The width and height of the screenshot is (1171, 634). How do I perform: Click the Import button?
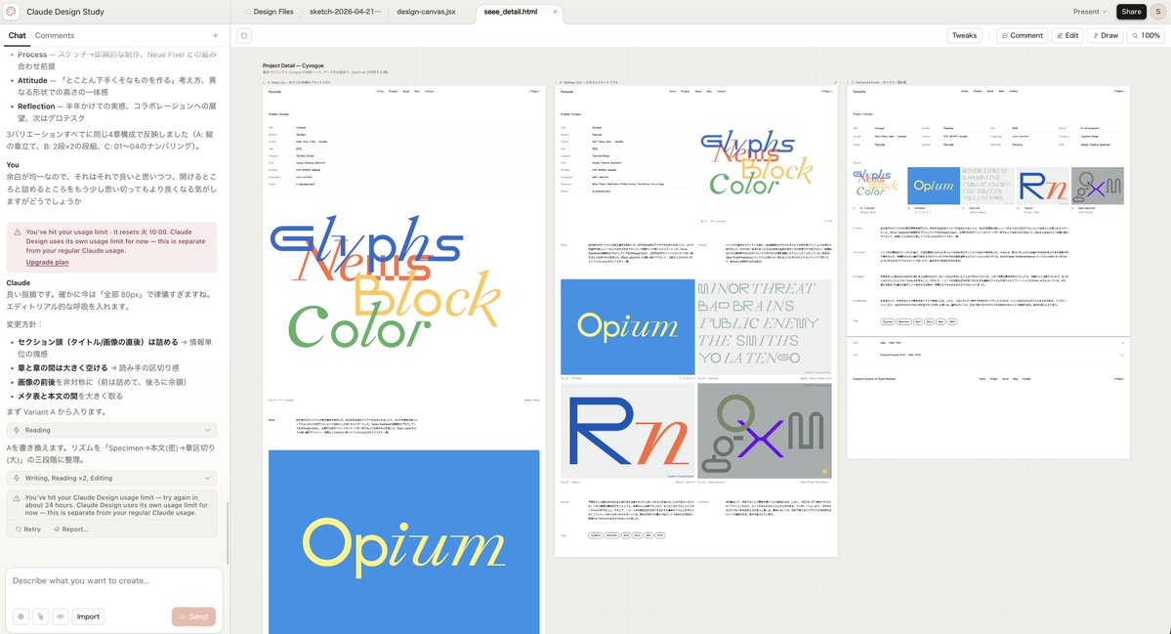(88, 616)
